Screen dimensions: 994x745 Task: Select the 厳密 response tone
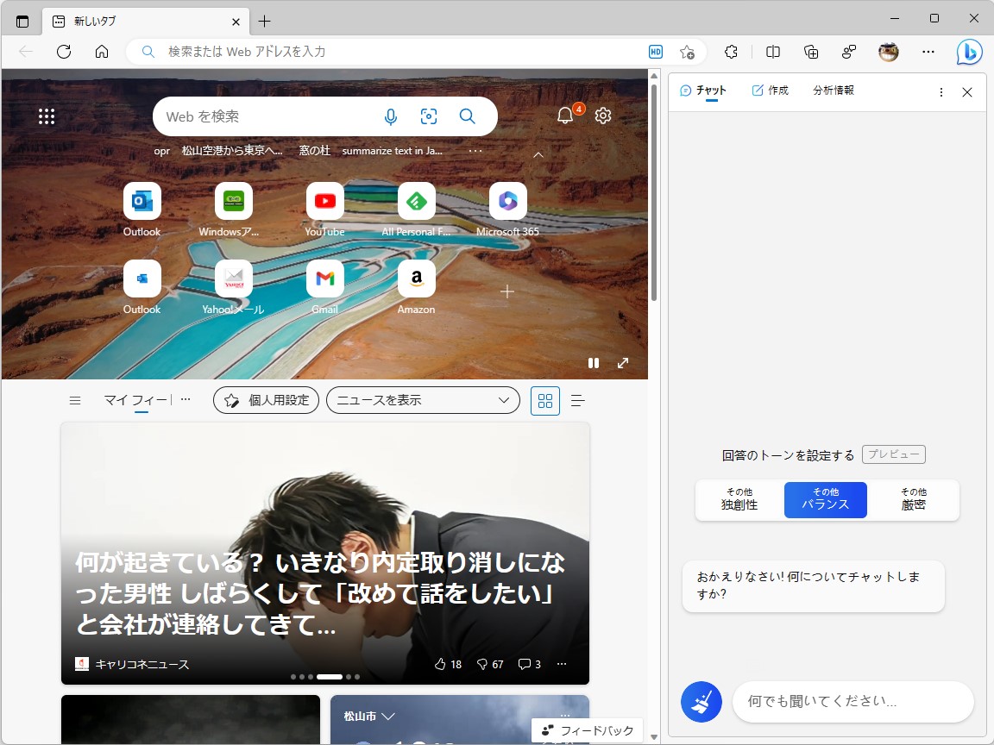tap(913, 500)
